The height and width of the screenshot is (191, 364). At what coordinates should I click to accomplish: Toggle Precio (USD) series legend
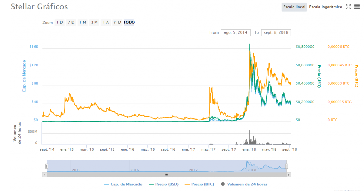click(x=163, y=184)
